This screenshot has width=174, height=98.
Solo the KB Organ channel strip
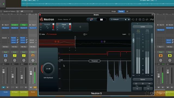click(17, 87)
